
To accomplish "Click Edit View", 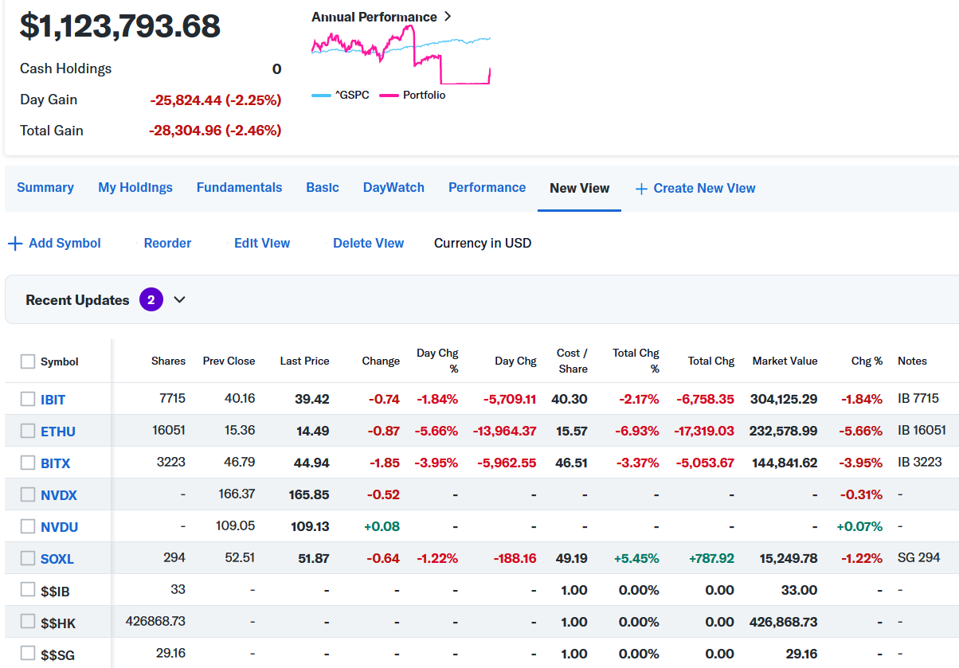I will pyautogui.click(x=262, y=244).
